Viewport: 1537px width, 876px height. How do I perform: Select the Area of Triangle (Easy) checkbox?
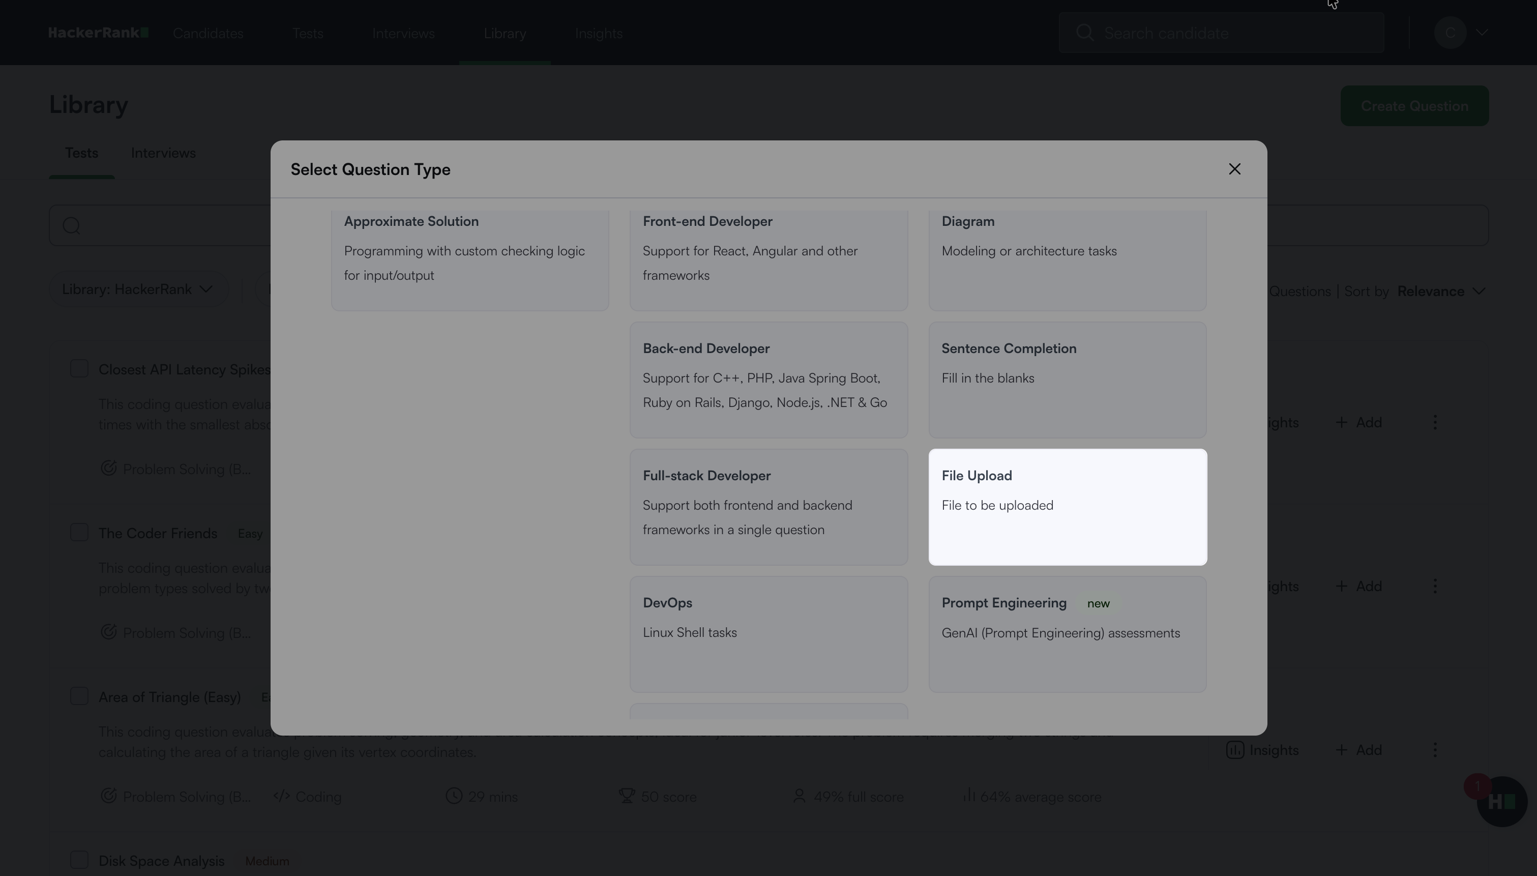click(x=79, y=696)
